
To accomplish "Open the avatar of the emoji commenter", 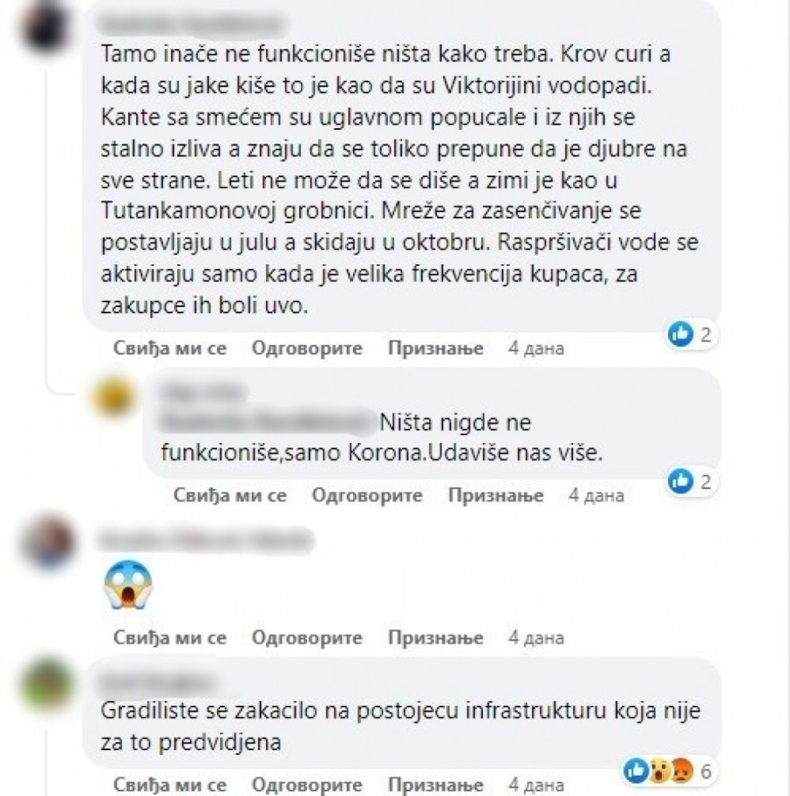I will coord(48,540).
